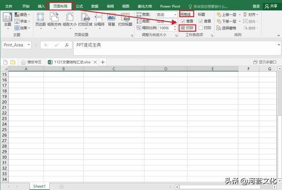
Task: Click the 纸张方向 orientation icon
Action: coord(54,18)
